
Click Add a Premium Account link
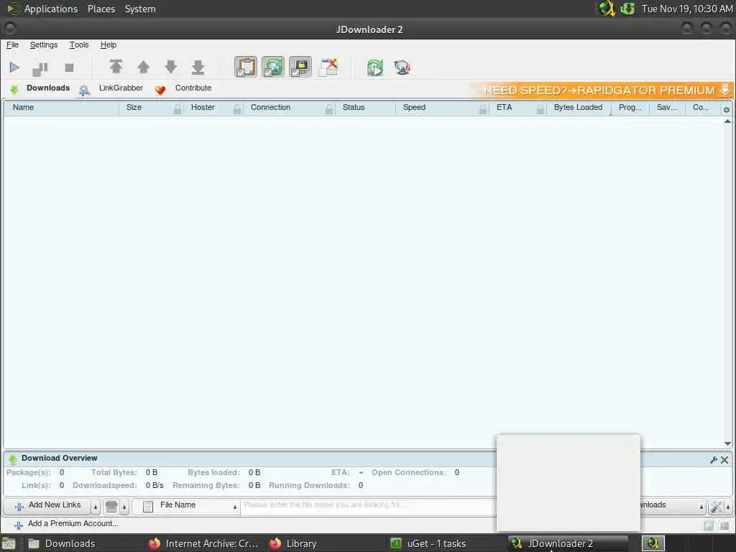pos(66,524)
